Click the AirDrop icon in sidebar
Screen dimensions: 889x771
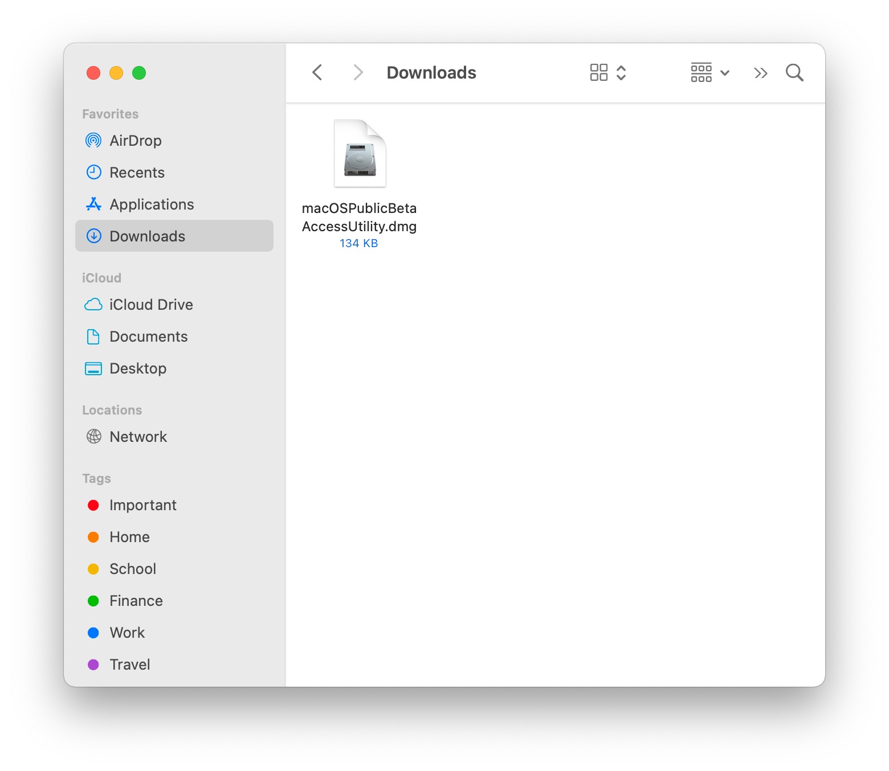[x=93, y=140]
